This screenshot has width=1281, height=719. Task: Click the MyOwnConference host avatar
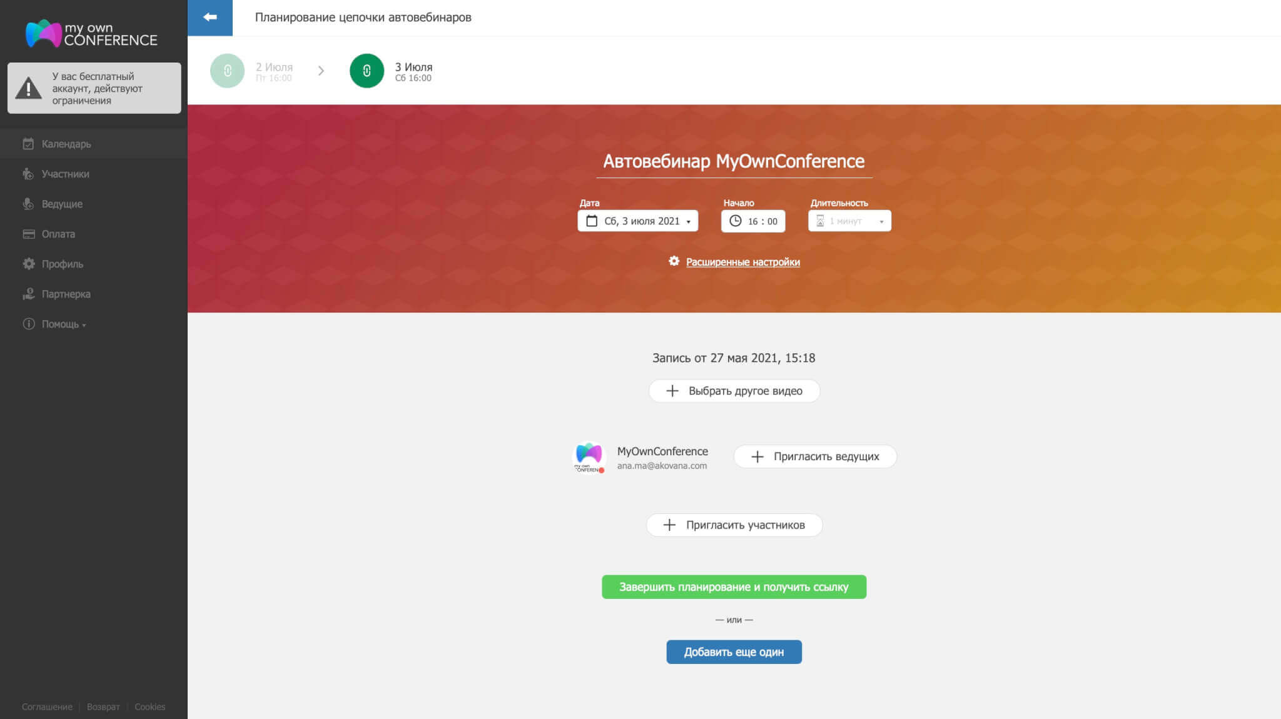click(589, 457)
